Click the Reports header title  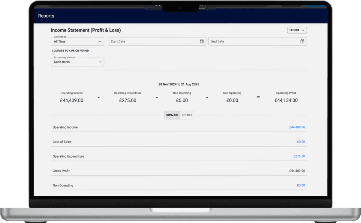pyautogui.click(x=46, y=16)
